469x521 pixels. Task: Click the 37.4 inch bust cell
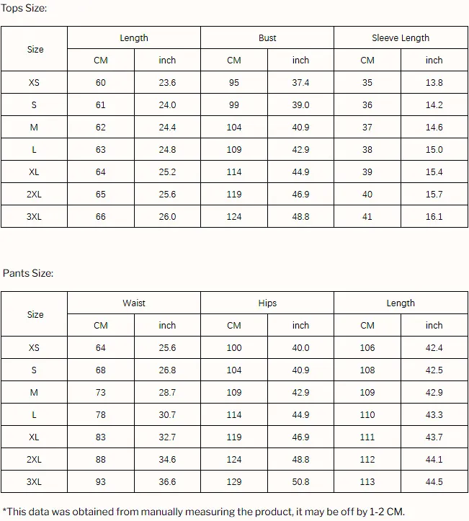click(x=300, y=83)
